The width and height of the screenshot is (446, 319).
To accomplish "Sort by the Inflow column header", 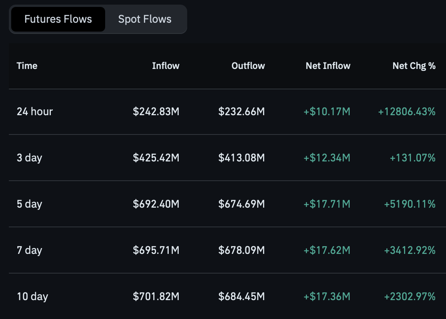I will click(166, 66).
